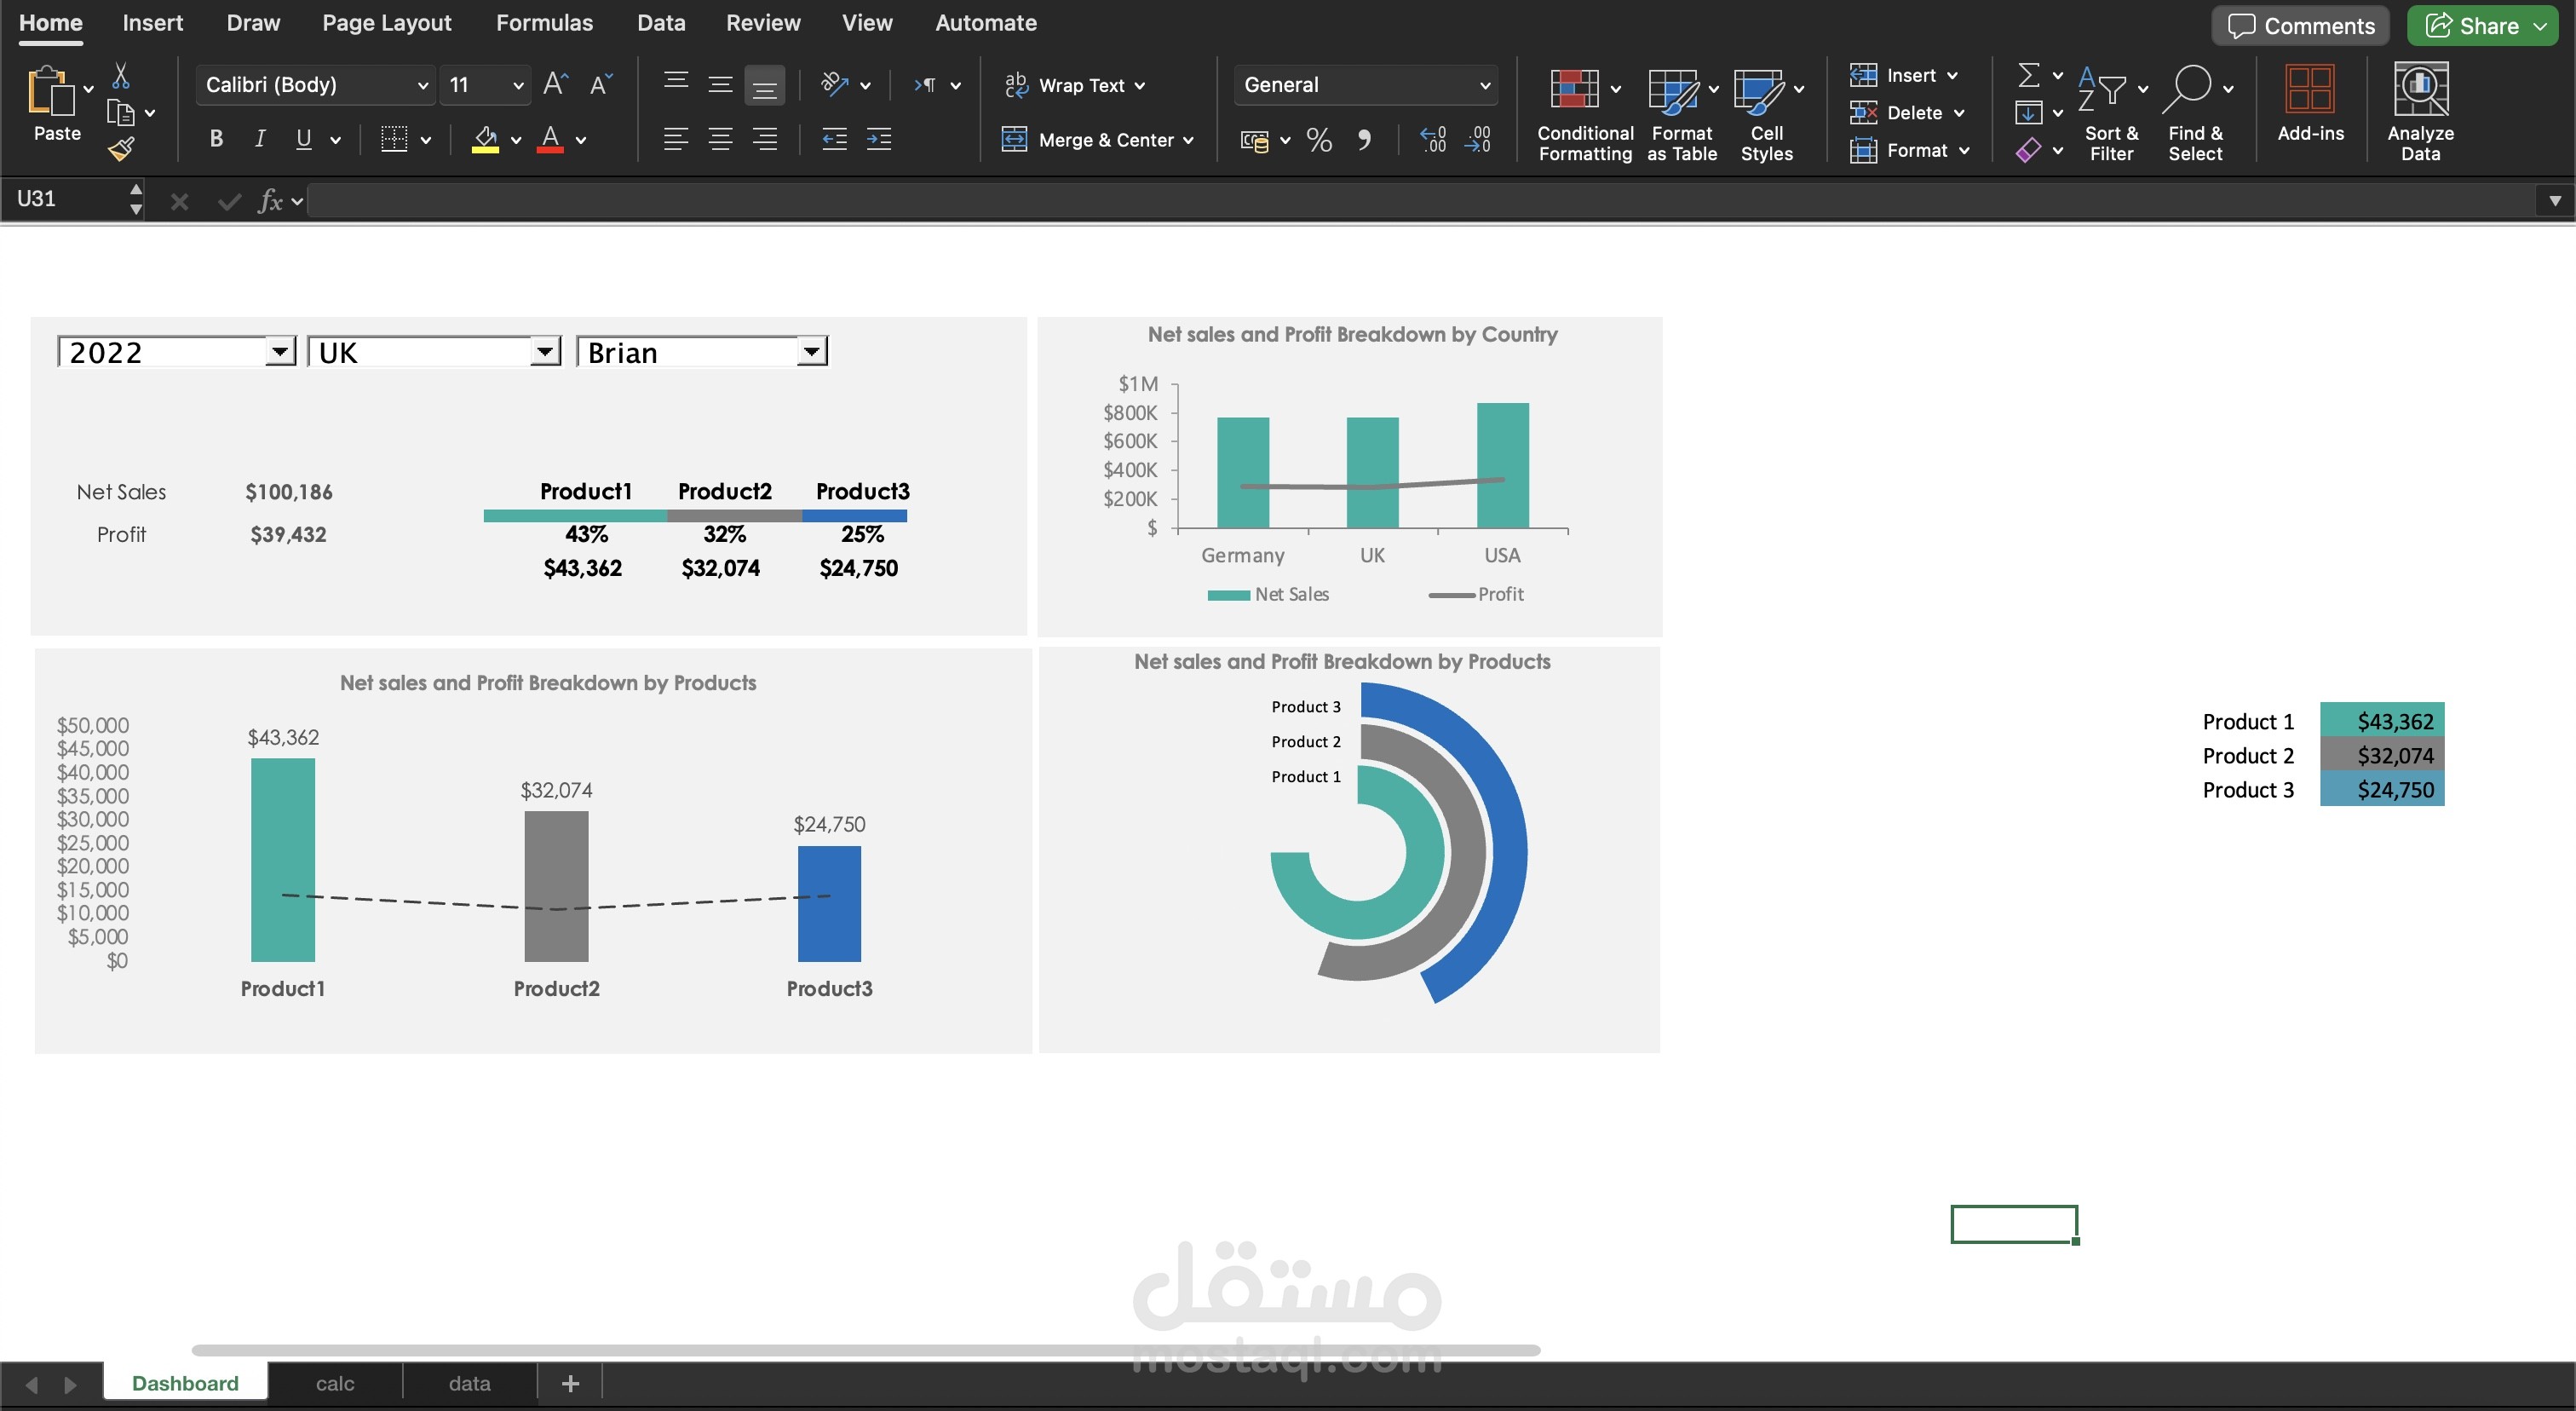
Task: Open Format as Table
Action: click(1682, 113)
